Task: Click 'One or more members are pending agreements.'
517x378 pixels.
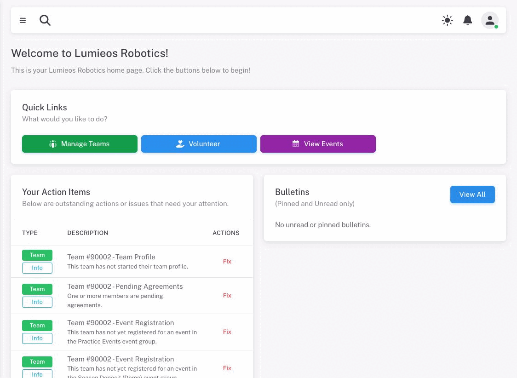Action: click(x=115, y=301)
